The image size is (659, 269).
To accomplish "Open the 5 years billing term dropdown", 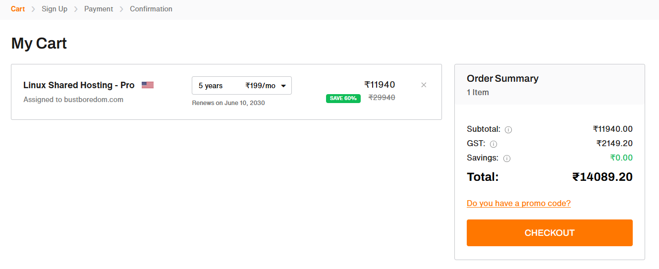I will [242, 86].
